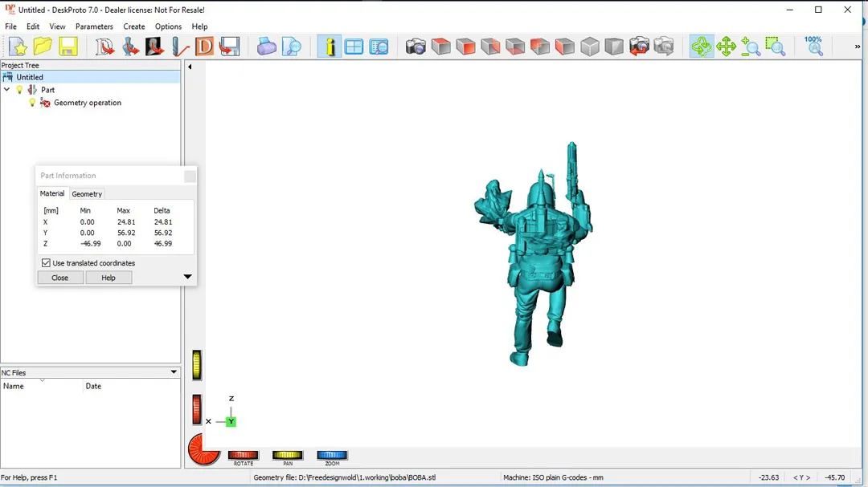This screenshot has width=868, height=487.
Task: Activate mouse rotate mode green icon
Action: 702,47
